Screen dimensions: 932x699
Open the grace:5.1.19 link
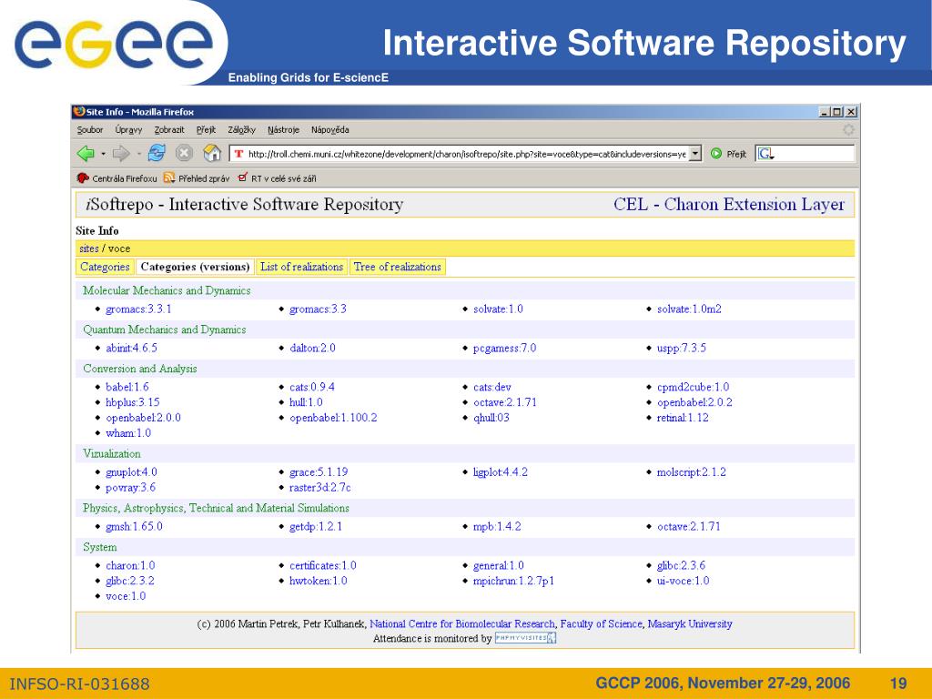[319, 472]
